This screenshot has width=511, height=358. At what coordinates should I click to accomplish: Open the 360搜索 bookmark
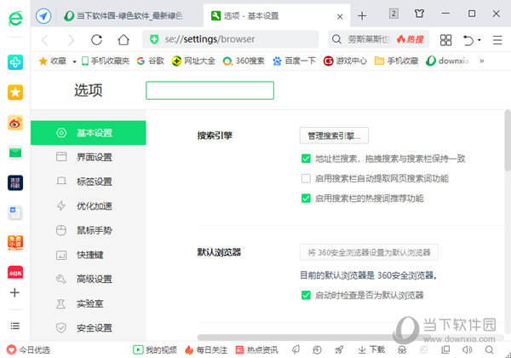tap(244, 61)
